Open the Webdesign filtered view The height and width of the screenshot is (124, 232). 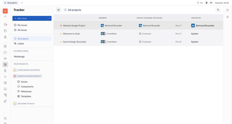[x=32, y=56]
